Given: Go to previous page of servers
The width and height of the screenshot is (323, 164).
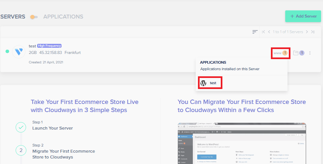Looking at the screenshot, I should [269, 32].
